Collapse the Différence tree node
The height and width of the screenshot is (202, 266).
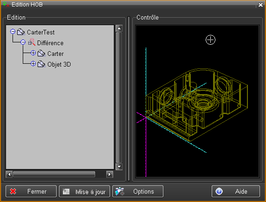[x=23, y=42]
